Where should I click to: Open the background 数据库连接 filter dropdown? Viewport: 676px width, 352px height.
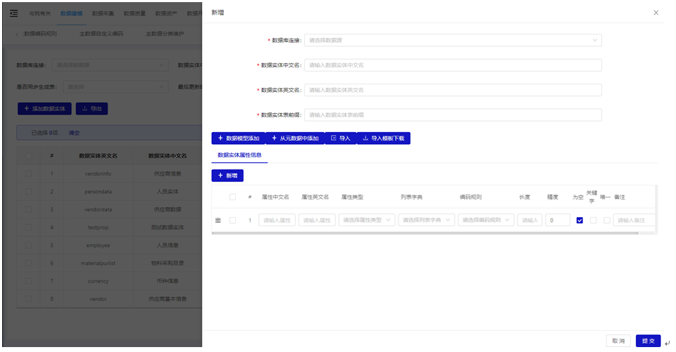point(111,65)
